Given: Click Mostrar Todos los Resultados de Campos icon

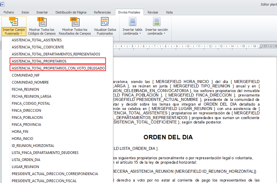Looking at the screenshot, I should (75, 21).
